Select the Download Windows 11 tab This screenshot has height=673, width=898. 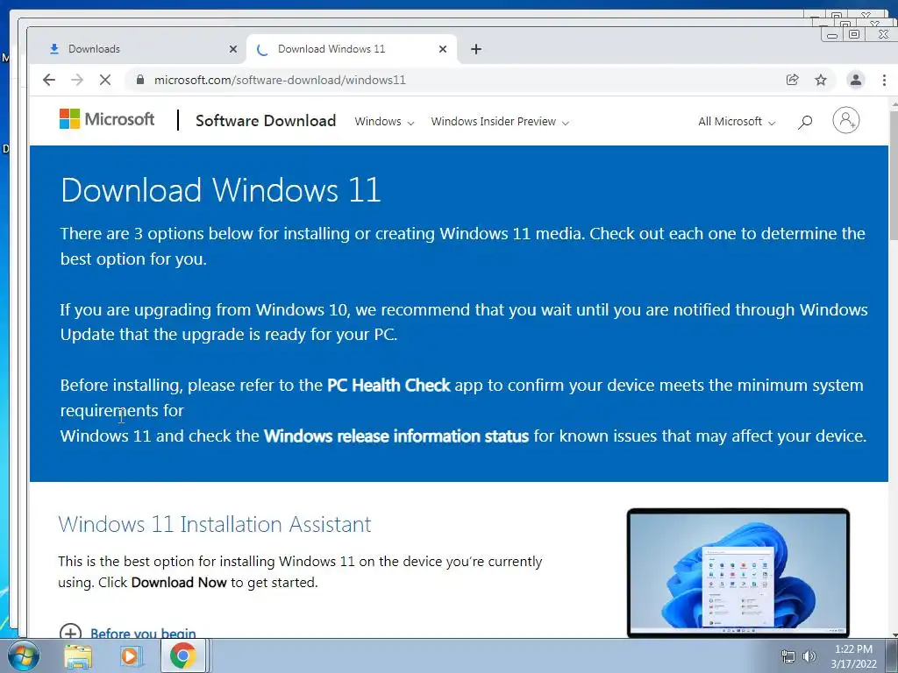pyautogui.click(x=352, y=49)
